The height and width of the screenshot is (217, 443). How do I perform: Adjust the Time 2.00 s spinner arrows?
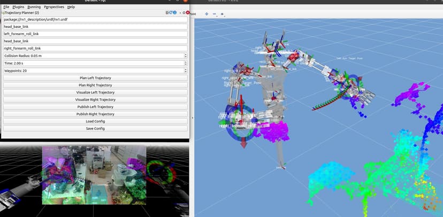[185, 63]
